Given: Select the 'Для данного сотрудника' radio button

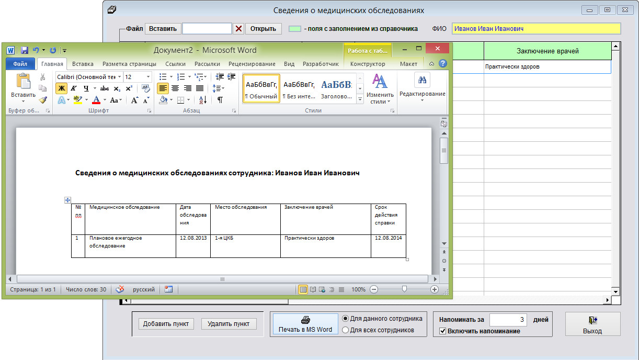Looking at the screenshot, I should click(346, 319).
